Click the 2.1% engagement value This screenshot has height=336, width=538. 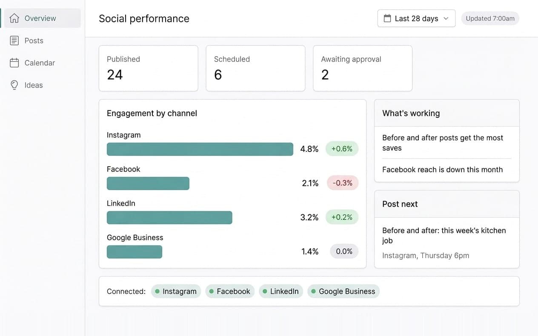310,183
